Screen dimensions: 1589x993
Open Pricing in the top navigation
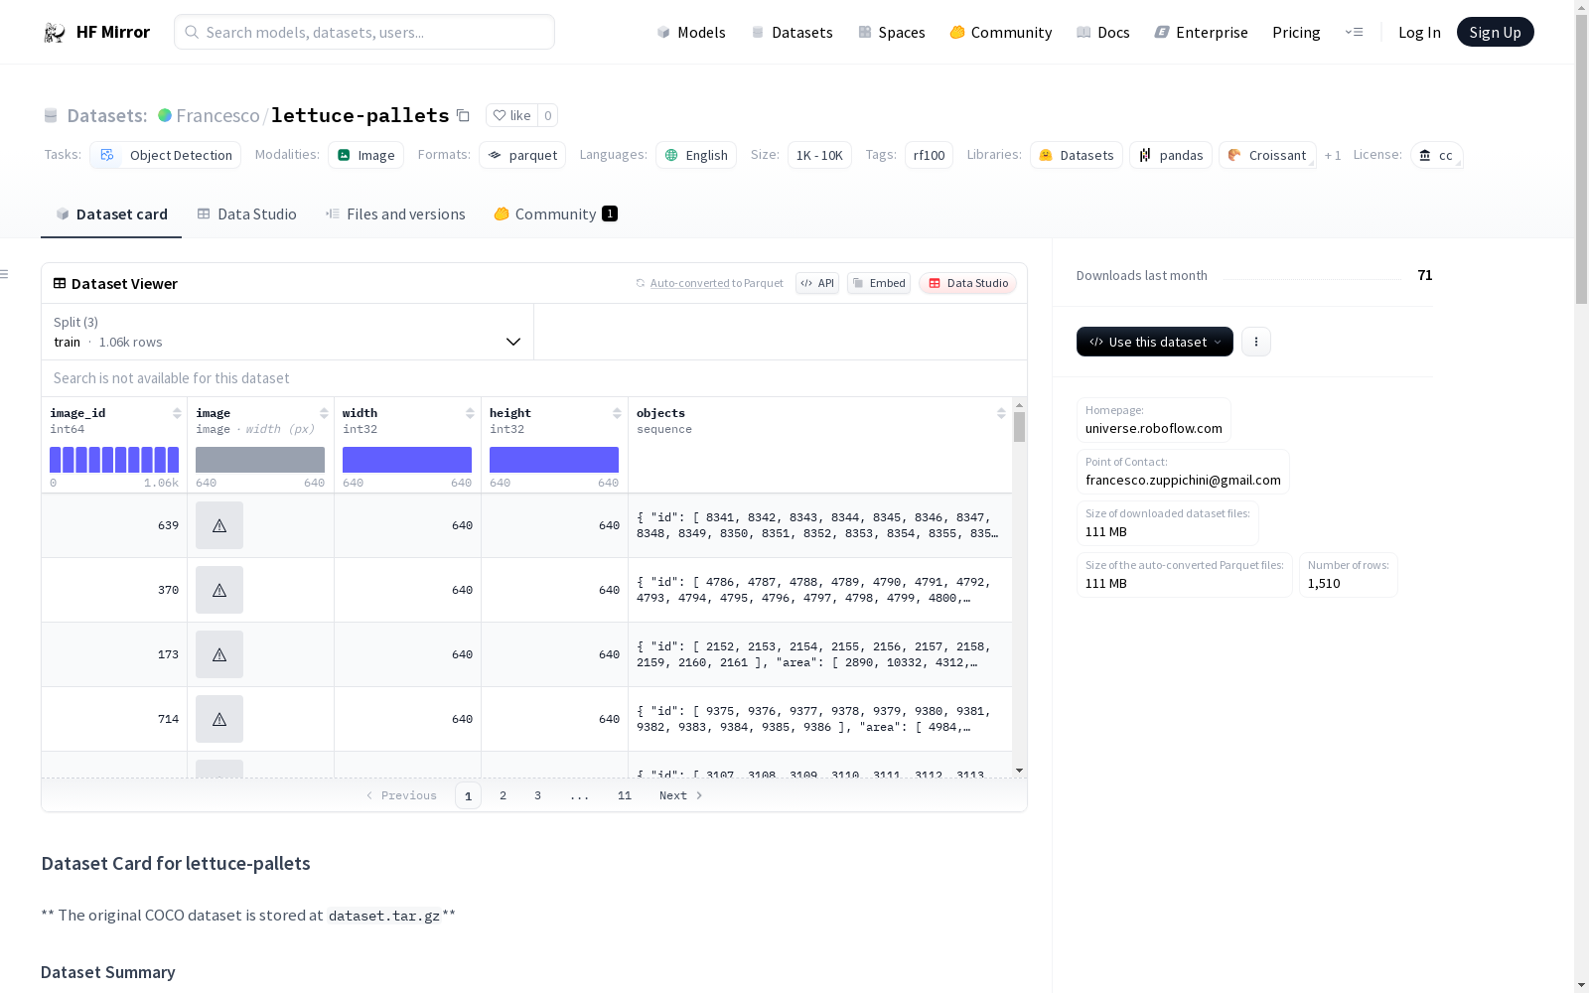coord(1296,33)
